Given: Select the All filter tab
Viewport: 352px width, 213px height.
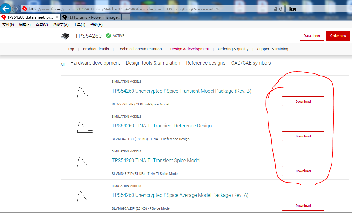Looking at the screenshot, I should pos(63,64).
